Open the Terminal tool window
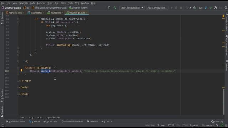Image resolution: width=228 pixels, height=128 pixels. 92,122
